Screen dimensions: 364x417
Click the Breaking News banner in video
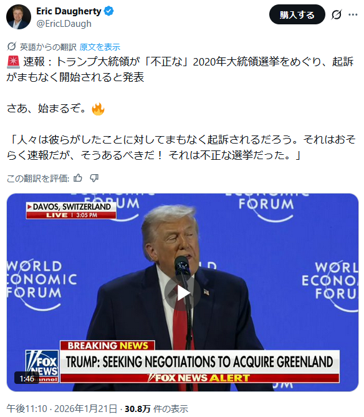click(107, 345)
